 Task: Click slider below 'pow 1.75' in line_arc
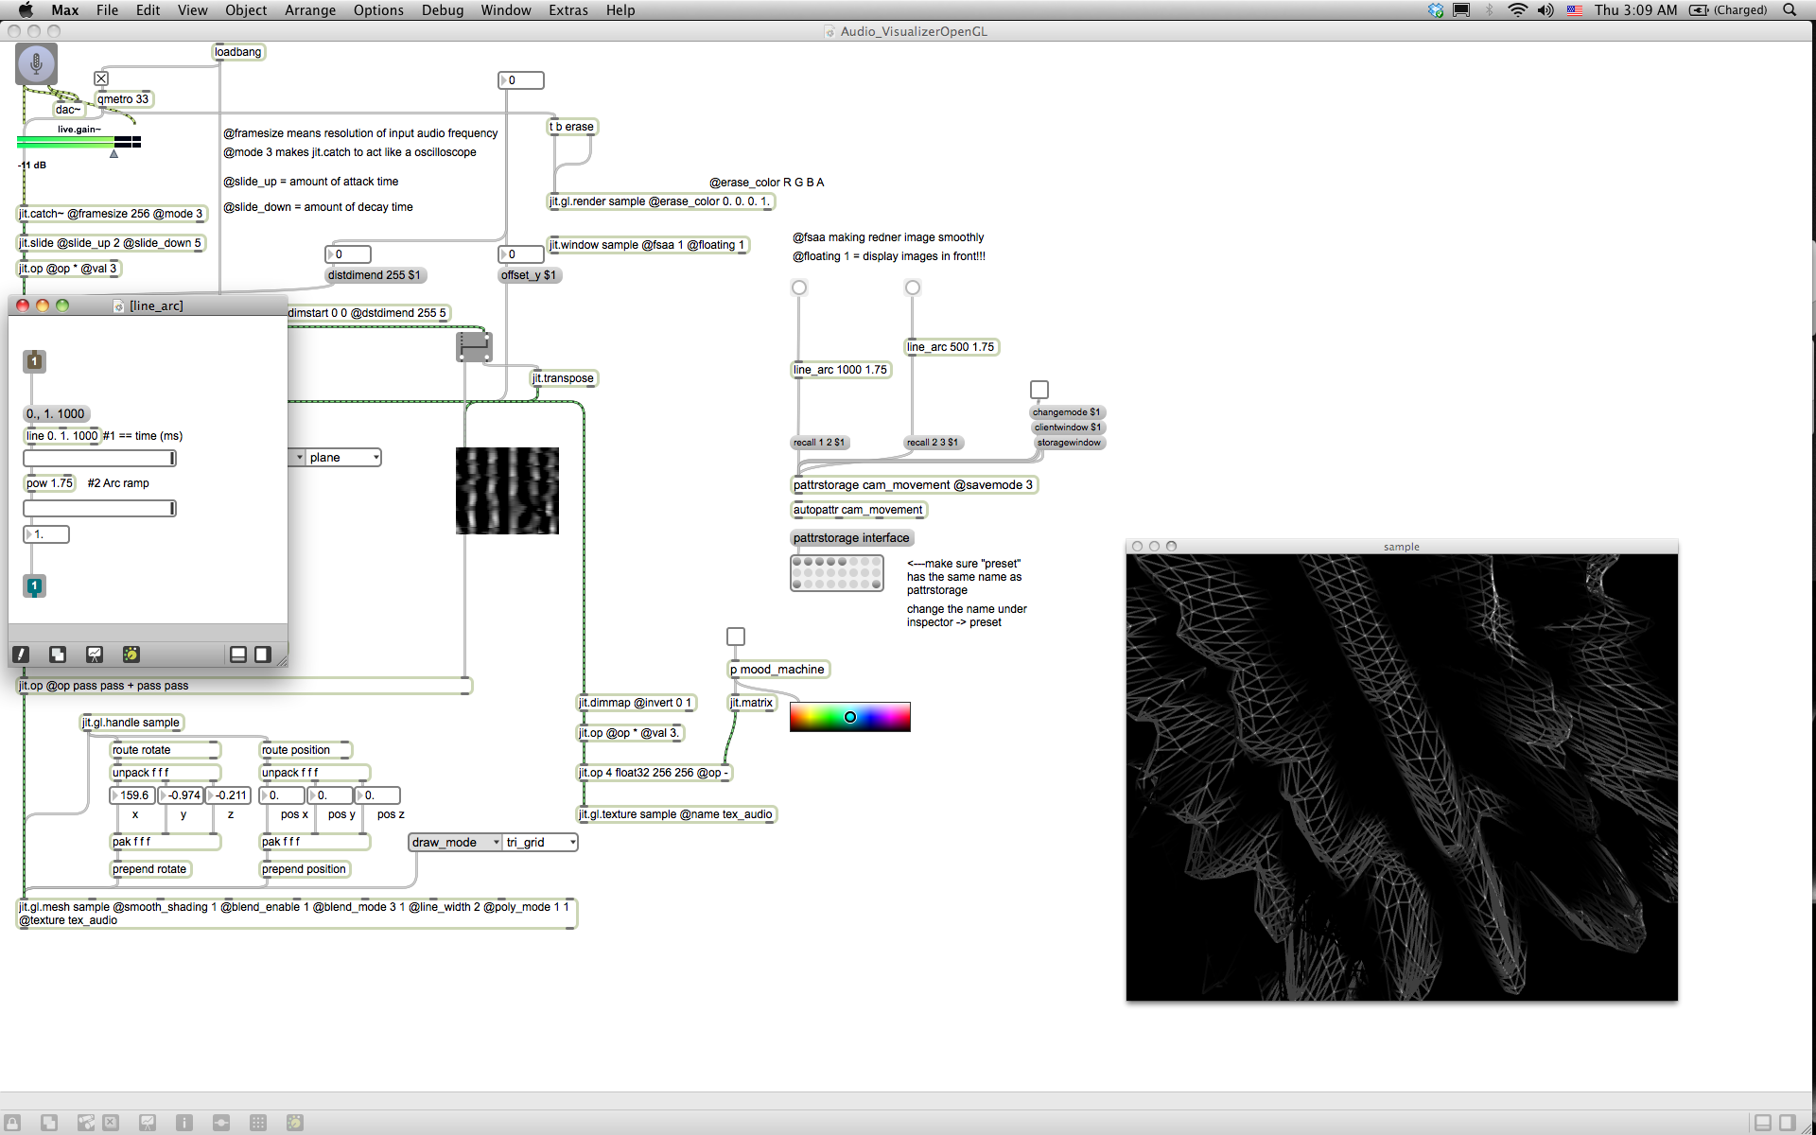(99, 509)
